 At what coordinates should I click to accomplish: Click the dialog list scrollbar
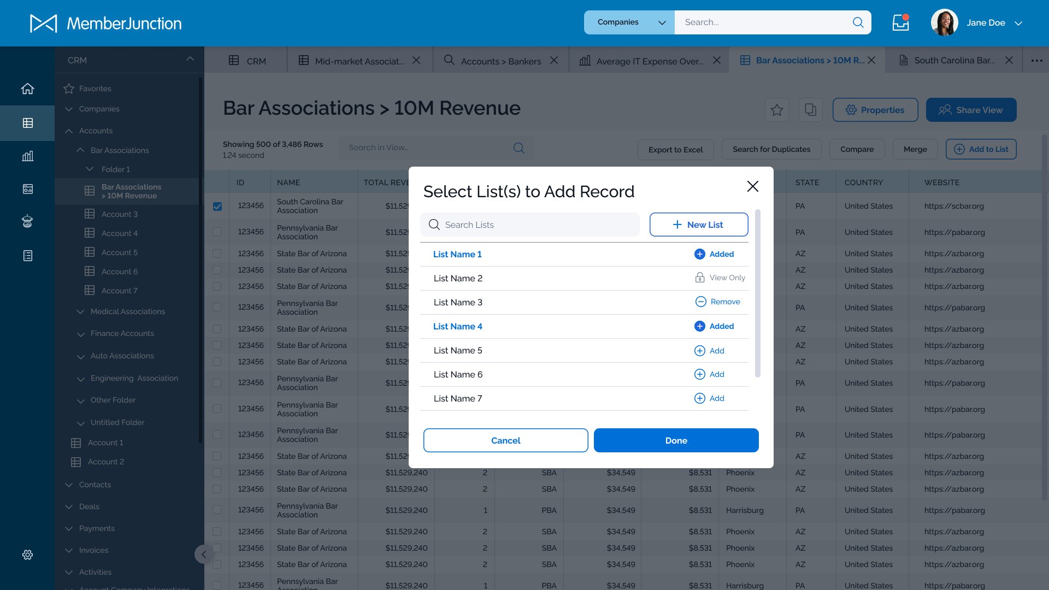[x=757, y=293]
